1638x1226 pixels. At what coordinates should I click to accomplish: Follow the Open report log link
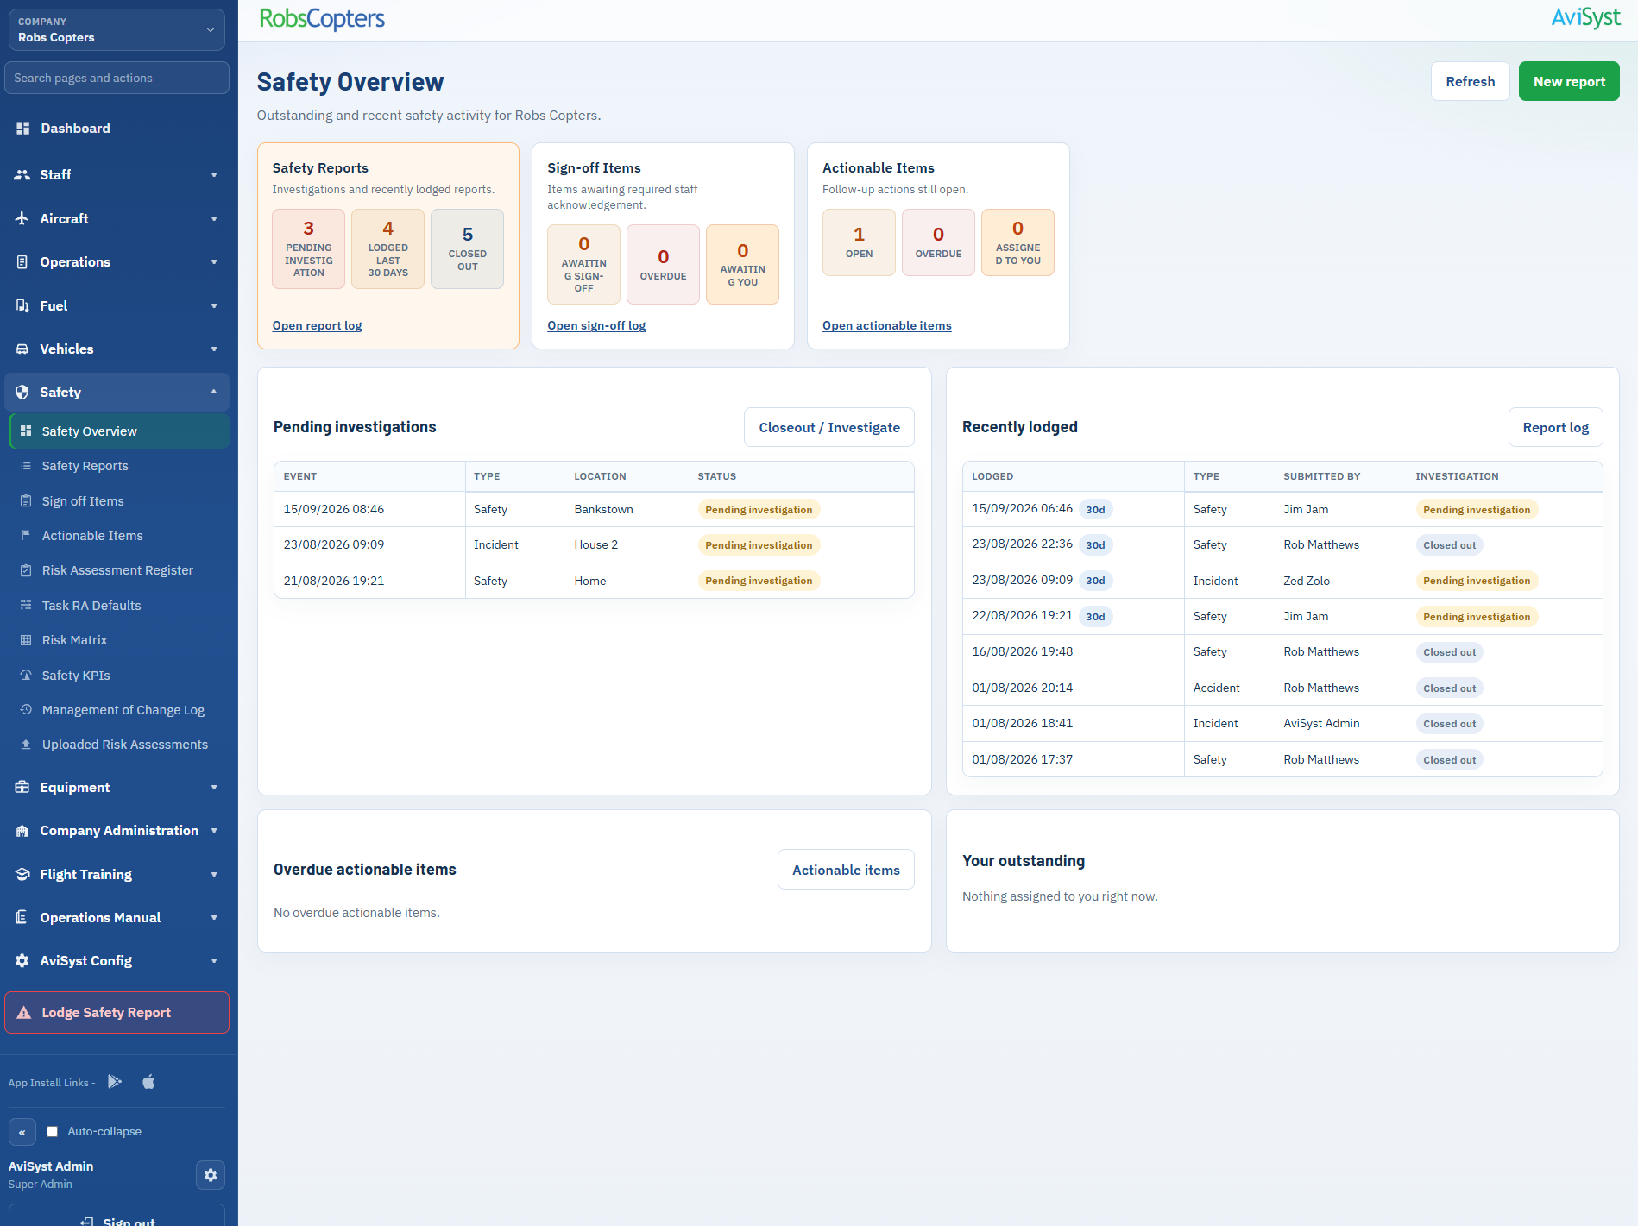pos(317,325)
